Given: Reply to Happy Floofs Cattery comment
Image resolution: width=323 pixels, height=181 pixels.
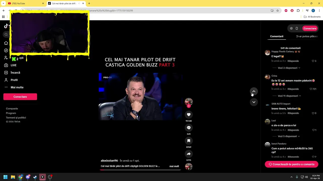Looking at the screenshot, I should tap(293, 61).
